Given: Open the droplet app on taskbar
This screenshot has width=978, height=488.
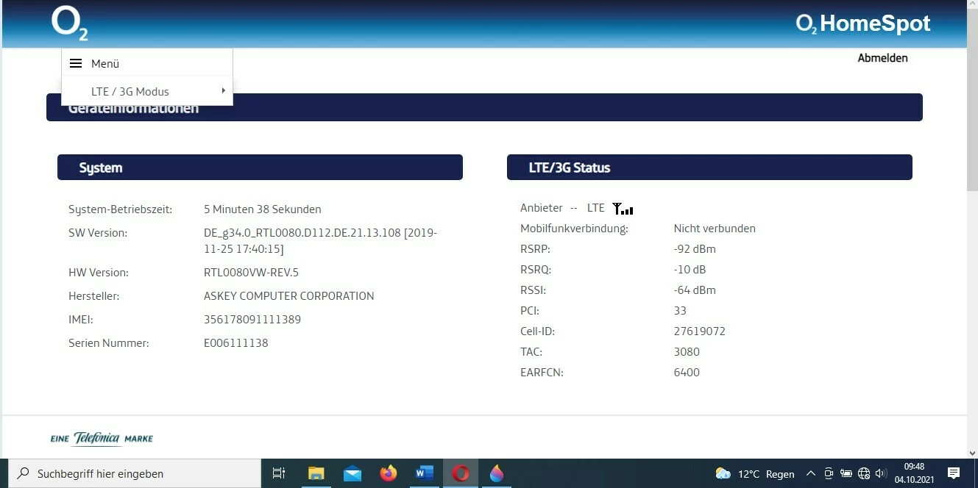Looking at the screenshot, I should pos(497,473).
